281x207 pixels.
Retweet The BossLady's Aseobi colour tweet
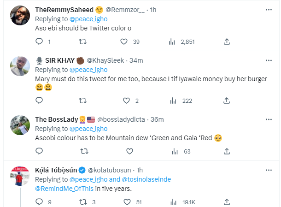pyautogui.click(x=84, y=151)
